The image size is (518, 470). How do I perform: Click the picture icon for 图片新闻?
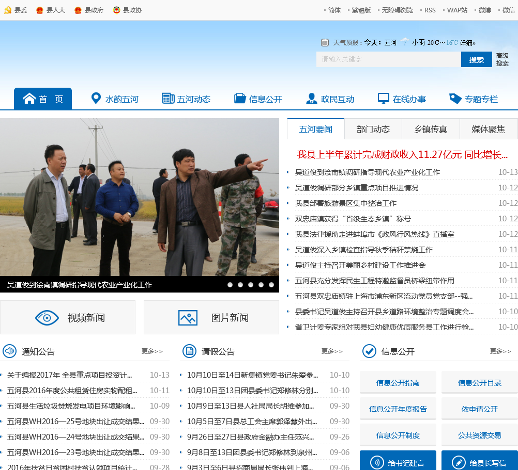pos(188,318)
